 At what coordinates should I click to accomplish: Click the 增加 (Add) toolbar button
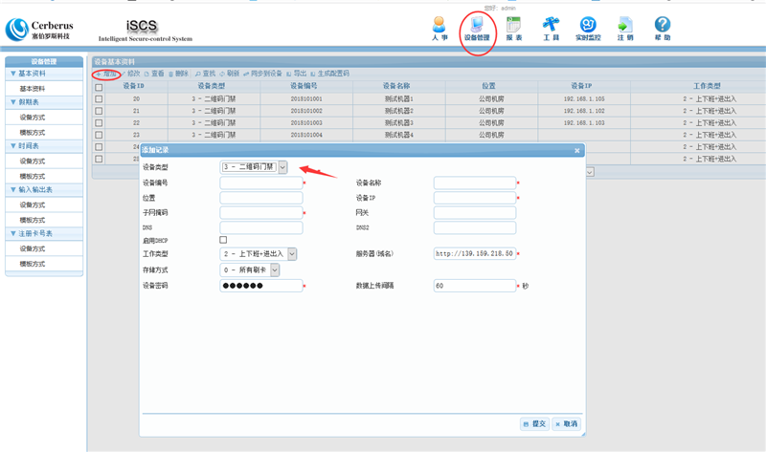click(x=107, y=74)
